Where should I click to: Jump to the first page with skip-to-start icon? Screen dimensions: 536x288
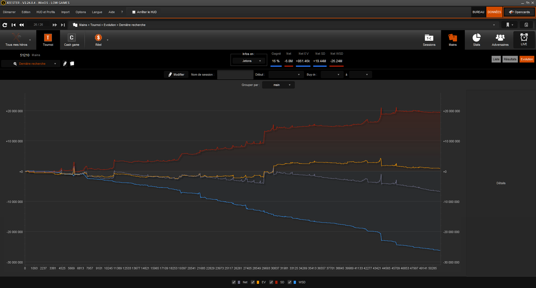tap(13, 25)
